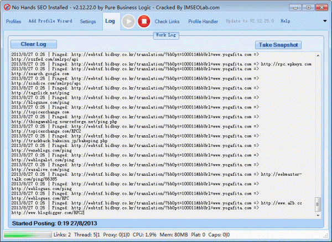Image resolution: width=332 pixels, height=242 pixels.
Task: Click the Caps: 0|0 status entry
Action: 219,235
